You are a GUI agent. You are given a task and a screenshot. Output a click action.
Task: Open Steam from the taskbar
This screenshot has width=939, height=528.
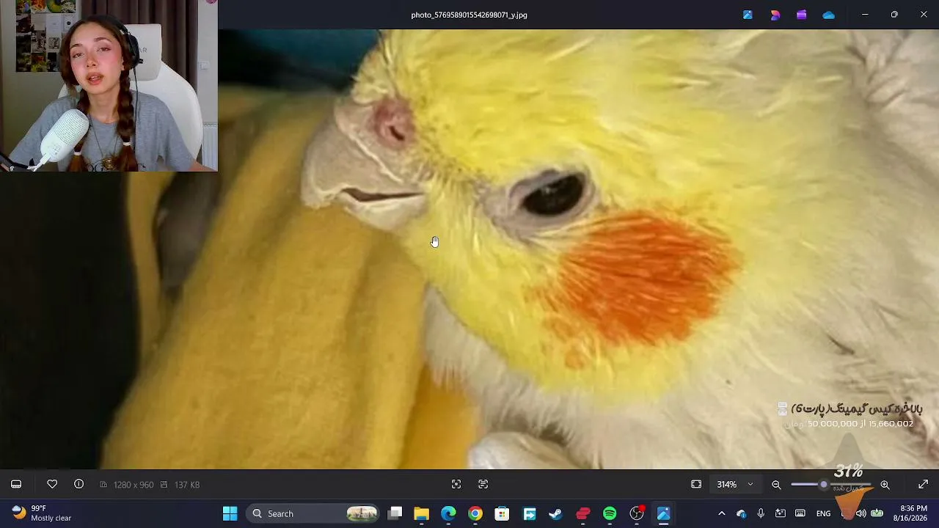[555, 513]
